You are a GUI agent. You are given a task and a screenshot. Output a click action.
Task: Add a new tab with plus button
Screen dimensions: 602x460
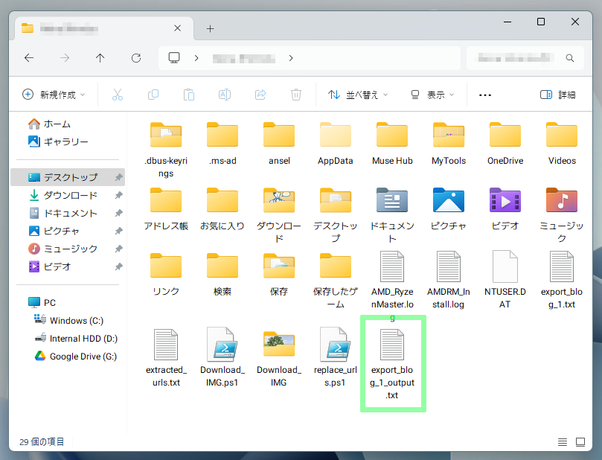(x=210, y=28)
